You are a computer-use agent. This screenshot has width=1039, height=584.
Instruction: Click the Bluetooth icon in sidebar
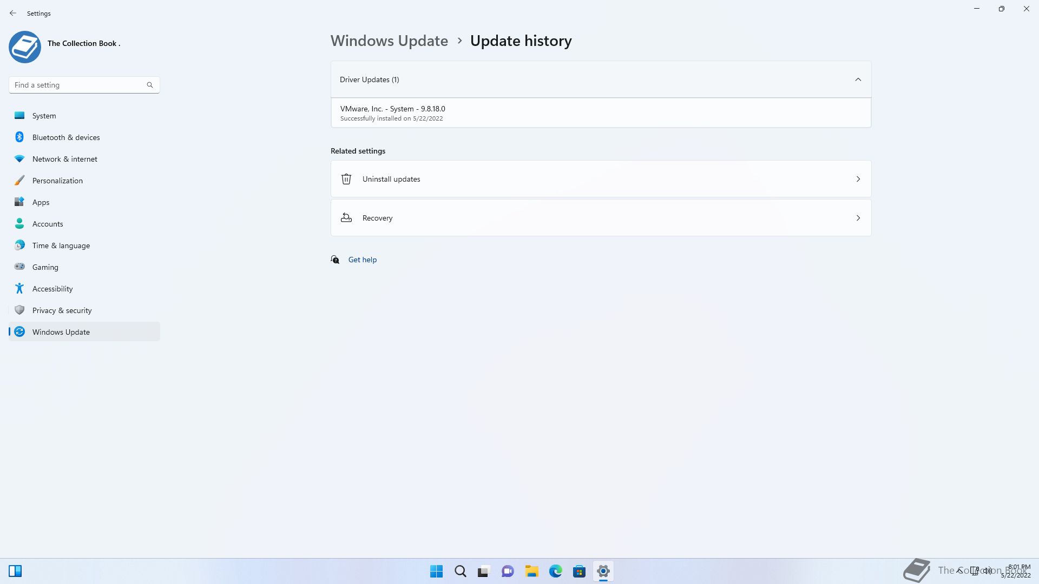pyautogui.click(x=19, y=137)
